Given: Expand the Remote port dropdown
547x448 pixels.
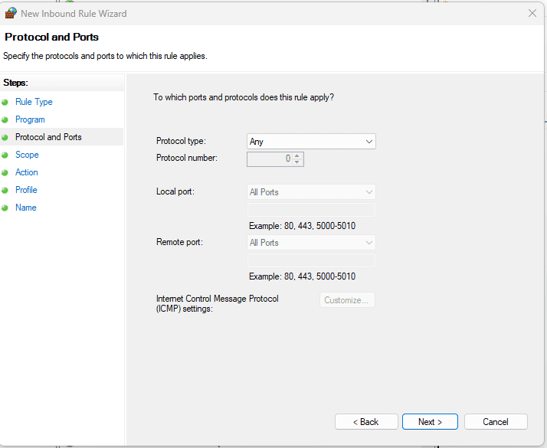Looking at the screenshot, I should coord(311,243).
